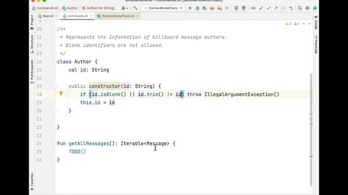Run with coverage icon in toolbar
Screen dimensions: 348x195
[x=204, y=8]
